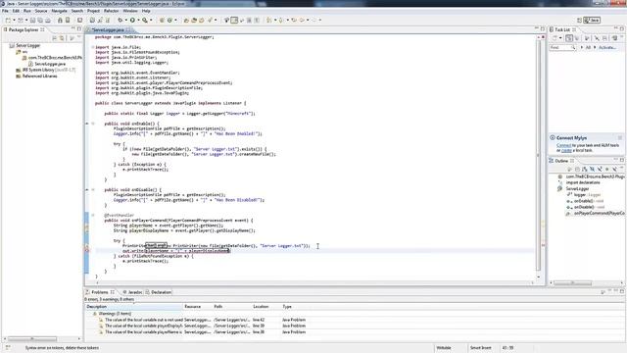627x353 pixels.
Task: Open the Debug configurations dropdown arrow
Action: 126,20
